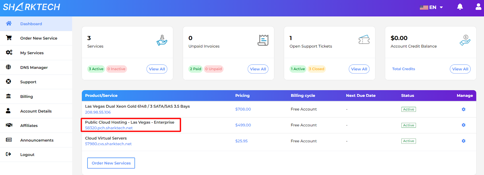
Task: Click View All in Services card
Action: pos(157,69)
